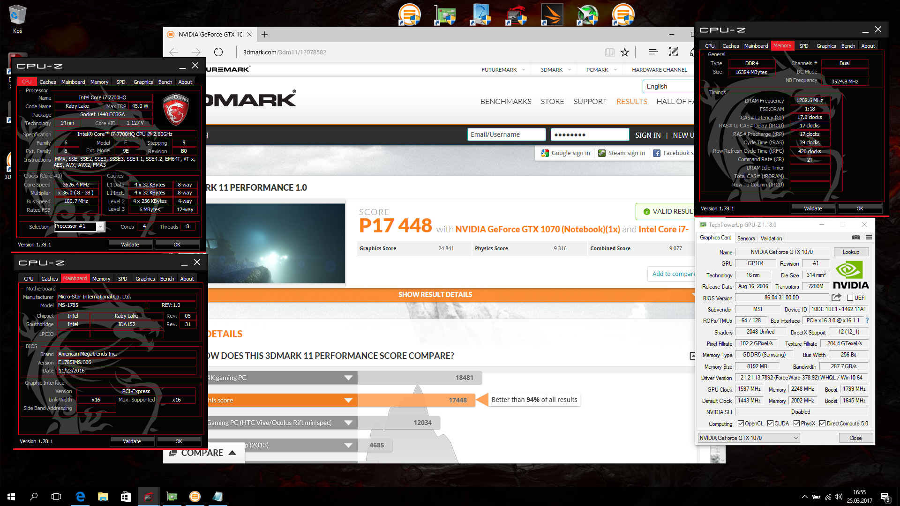900x506 pixels.
Task: Open BENCHMARKS in 3DMark site navigation
Action: [x=506, y=101]
